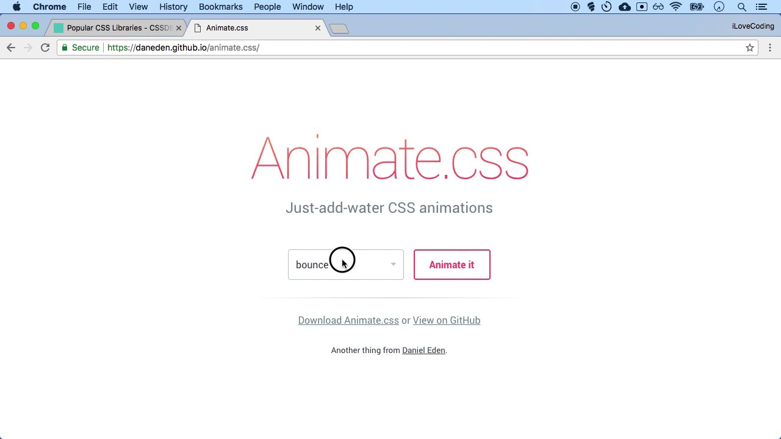Visit the Daniel Eden link

point(423,350)
